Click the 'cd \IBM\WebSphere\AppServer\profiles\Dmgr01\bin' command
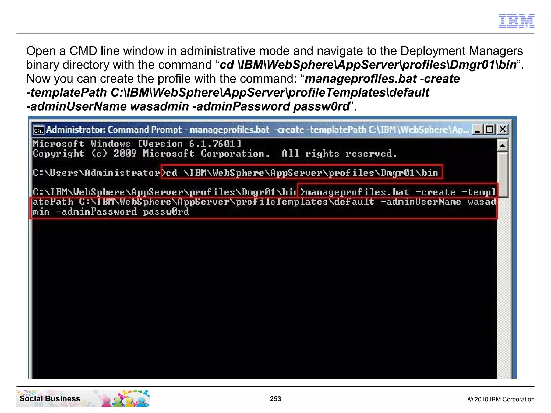This screenshot has height=413, width=551. click(302, 173)
